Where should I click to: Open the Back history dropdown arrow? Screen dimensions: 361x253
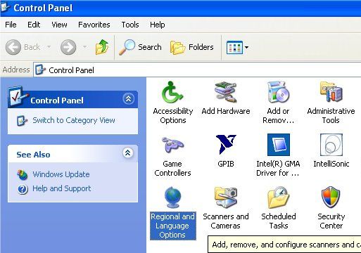(x=49, y=47)
